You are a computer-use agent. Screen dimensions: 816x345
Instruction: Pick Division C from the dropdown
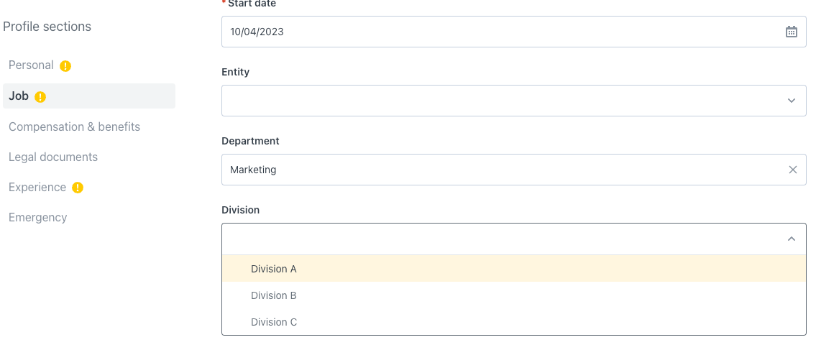(513, 321)
